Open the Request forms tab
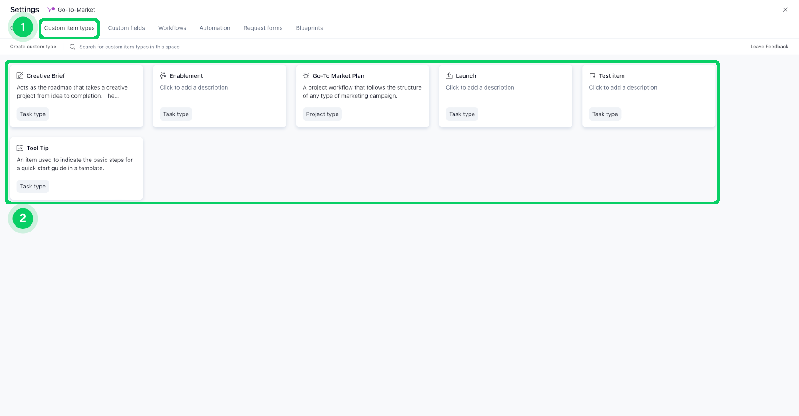The height and width of the screenshot is (416, 799). (262, 27)
